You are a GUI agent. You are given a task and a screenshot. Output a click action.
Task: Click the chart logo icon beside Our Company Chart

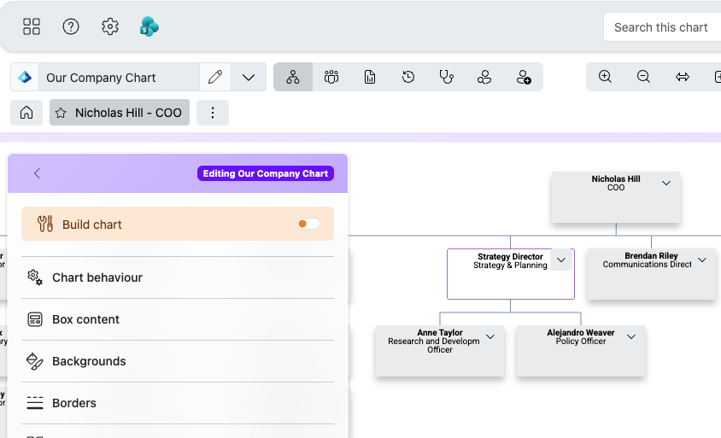coord(25,77)
